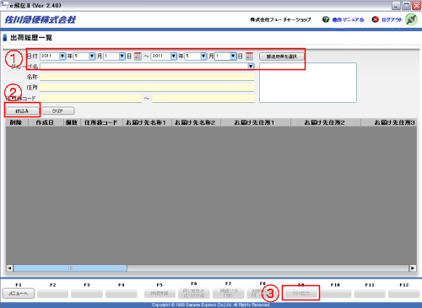Click the Sagawa Express company logo

[40, 19]
